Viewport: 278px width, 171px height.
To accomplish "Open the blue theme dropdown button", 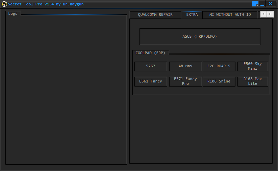I will tap(255, 3).
